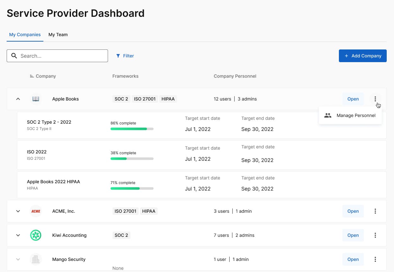Open the Apple Books company

coord(353,99)
